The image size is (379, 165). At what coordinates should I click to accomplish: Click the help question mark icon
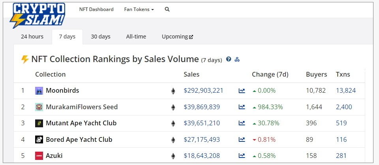pos(229,60)
